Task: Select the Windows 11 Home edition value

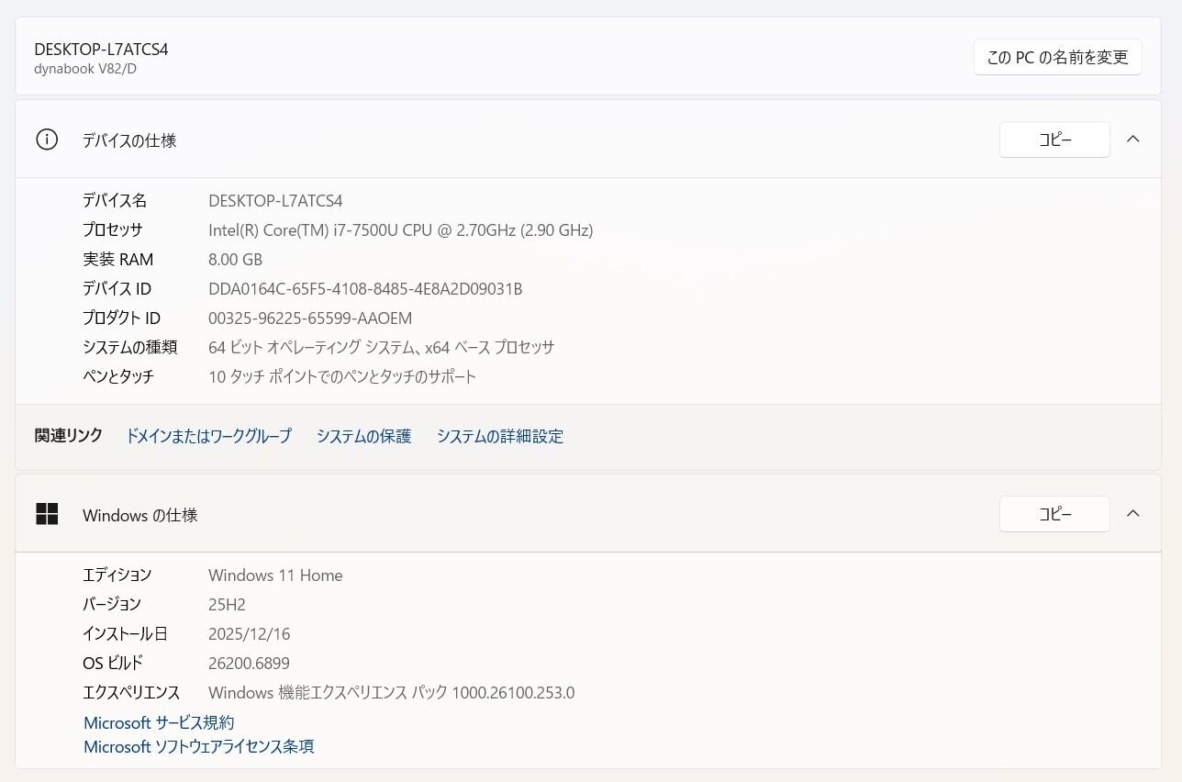Action: point(275,575)
